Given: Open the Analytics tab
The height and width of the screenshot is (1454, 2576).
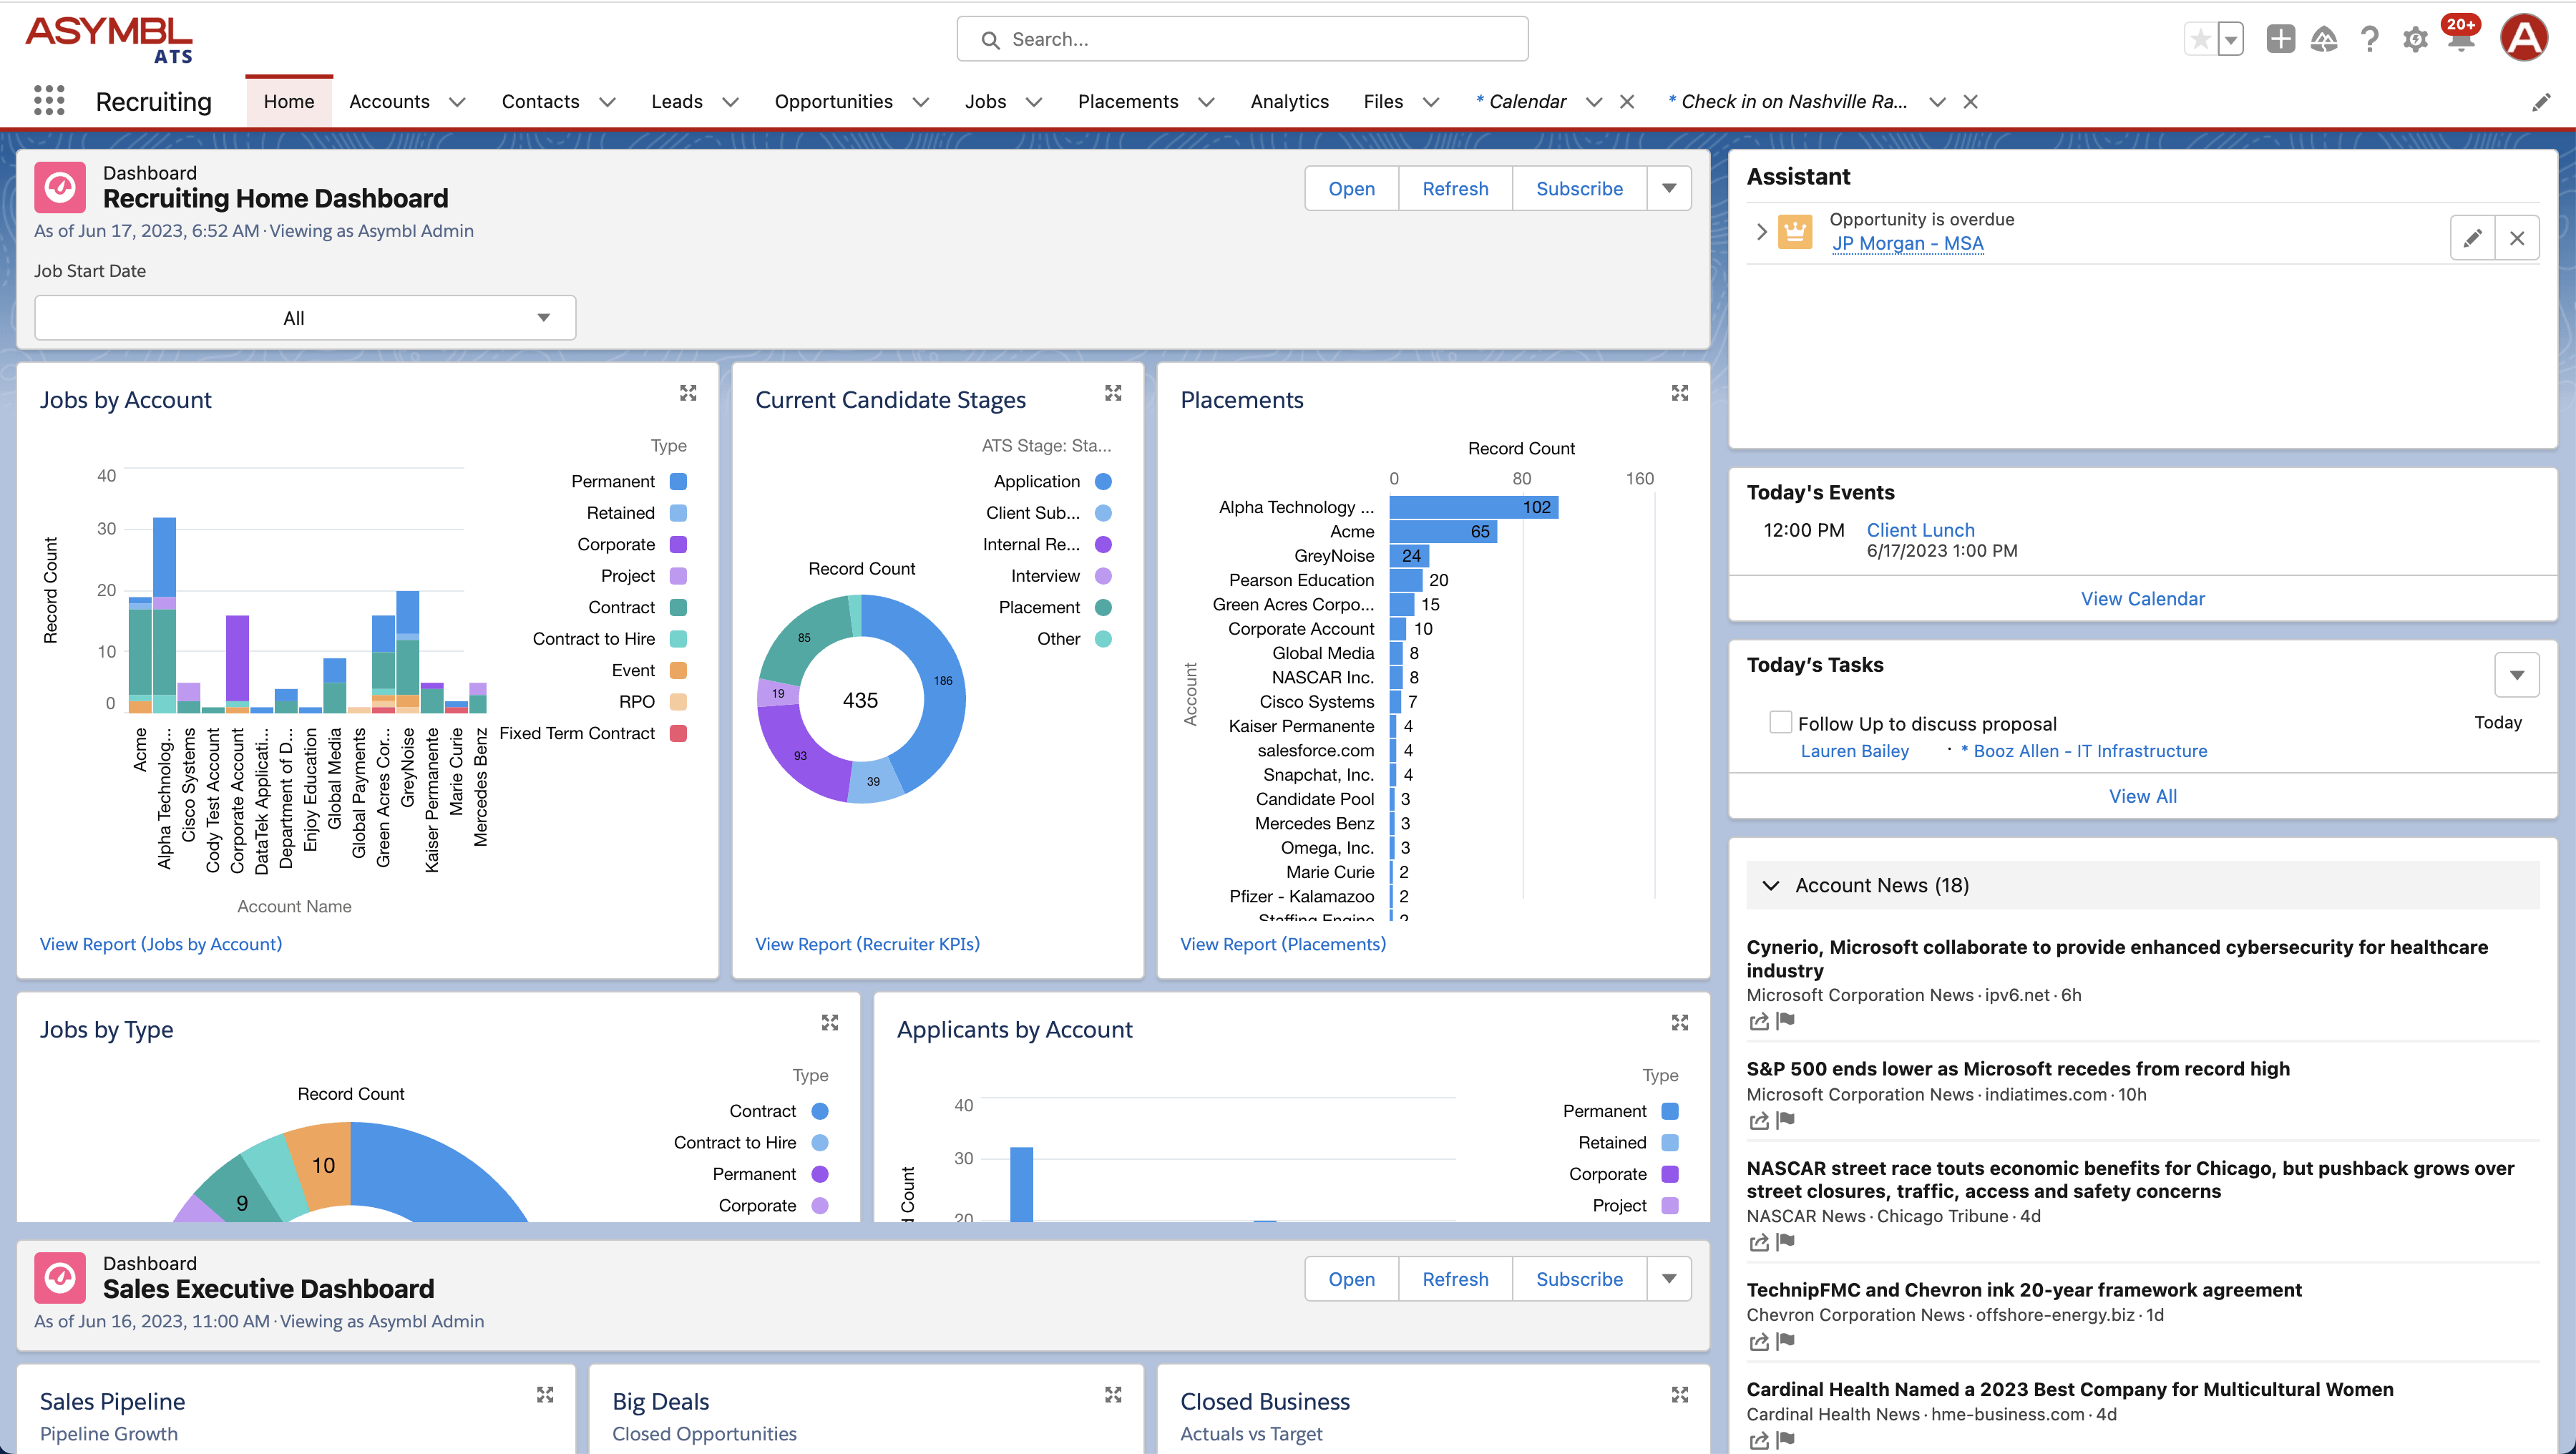Looking at the screenshot, I should 1289,102.
